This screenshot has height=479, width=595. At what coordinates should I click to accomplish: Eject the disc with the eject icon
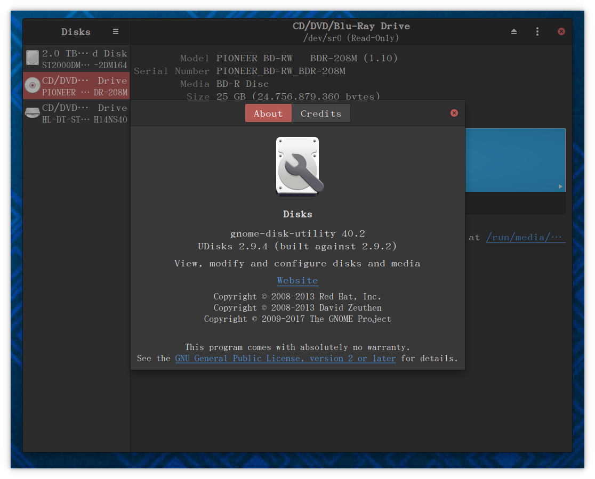tap(514, 31)
